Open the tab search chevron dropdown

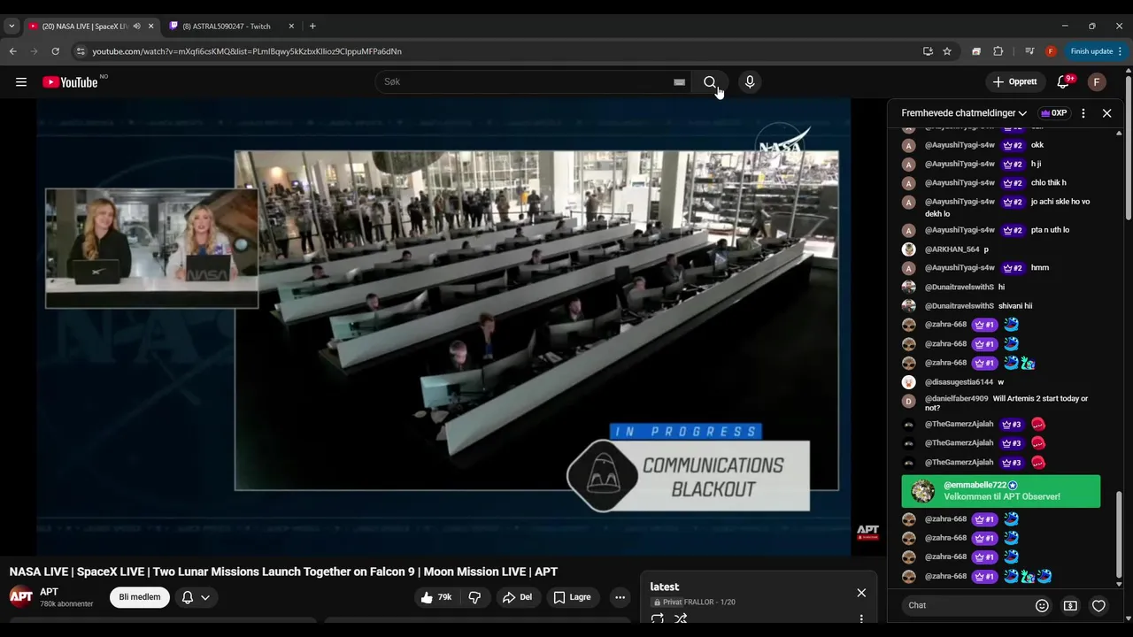pyautogui.click(x=12, y=27)
